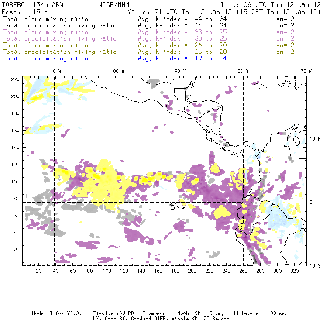Select the 'NCAR/MMM' header label

[x=113, y=5]
